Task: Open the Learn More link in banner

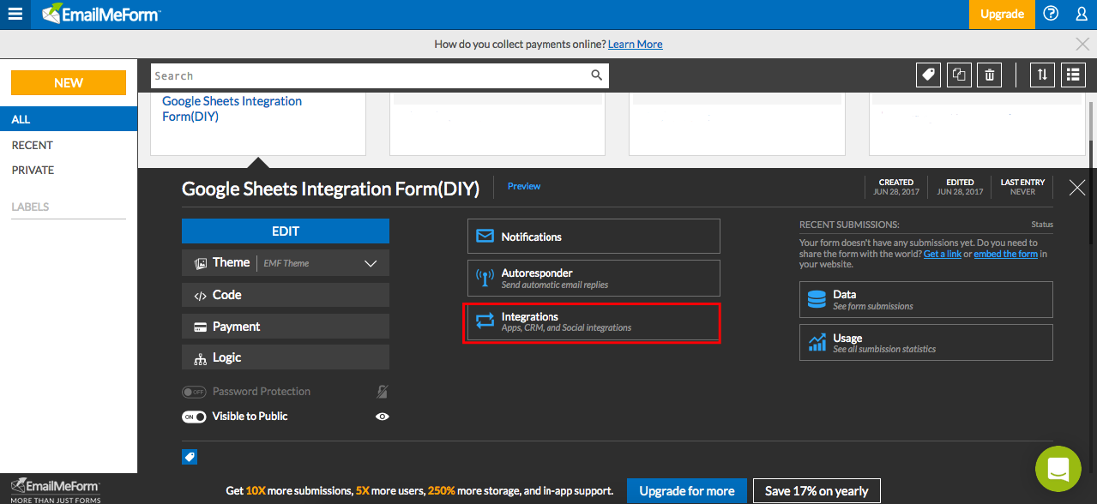Action: coord(636,45)
